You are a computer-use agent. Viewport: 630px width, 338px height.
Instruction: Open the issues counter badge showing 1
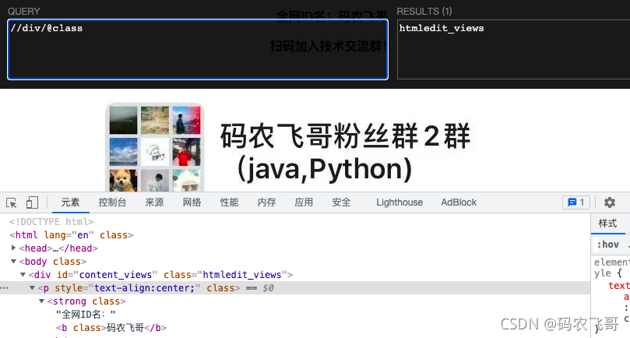(x=576, y=202)
